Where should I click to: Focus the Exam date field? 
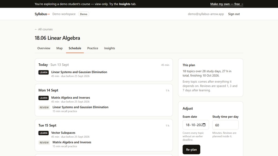[196, 125]
